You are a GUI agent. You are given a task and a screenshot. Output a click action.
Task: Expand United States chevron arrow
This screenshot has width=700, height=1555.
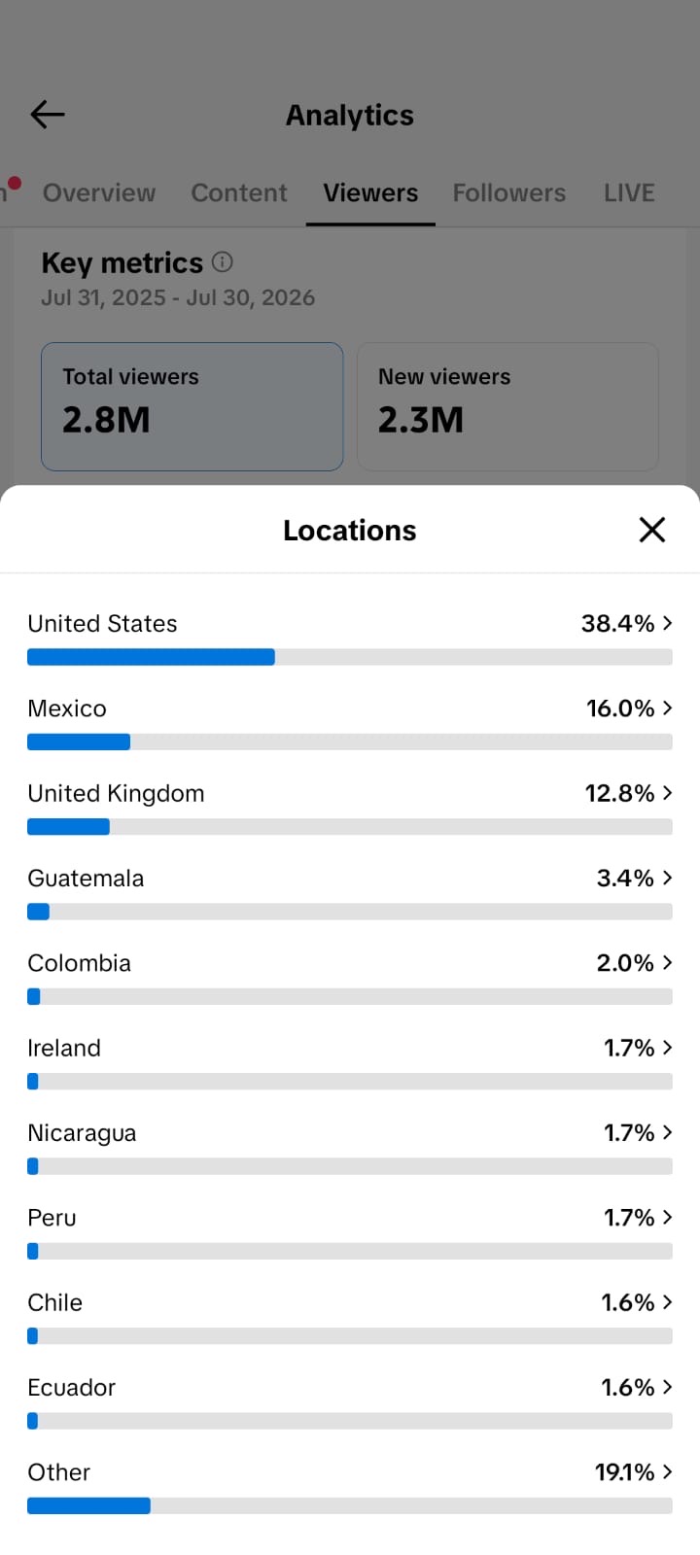668,623
